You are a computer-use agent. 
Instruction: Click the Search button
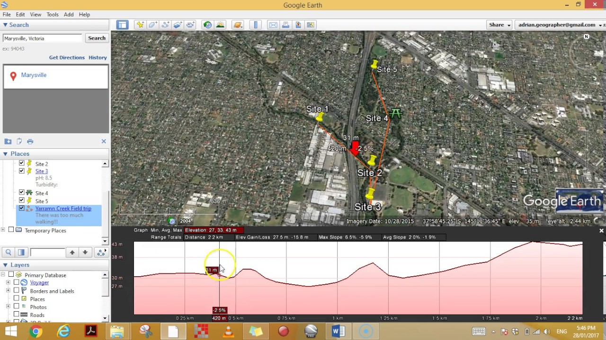click(x=97, y=38)
